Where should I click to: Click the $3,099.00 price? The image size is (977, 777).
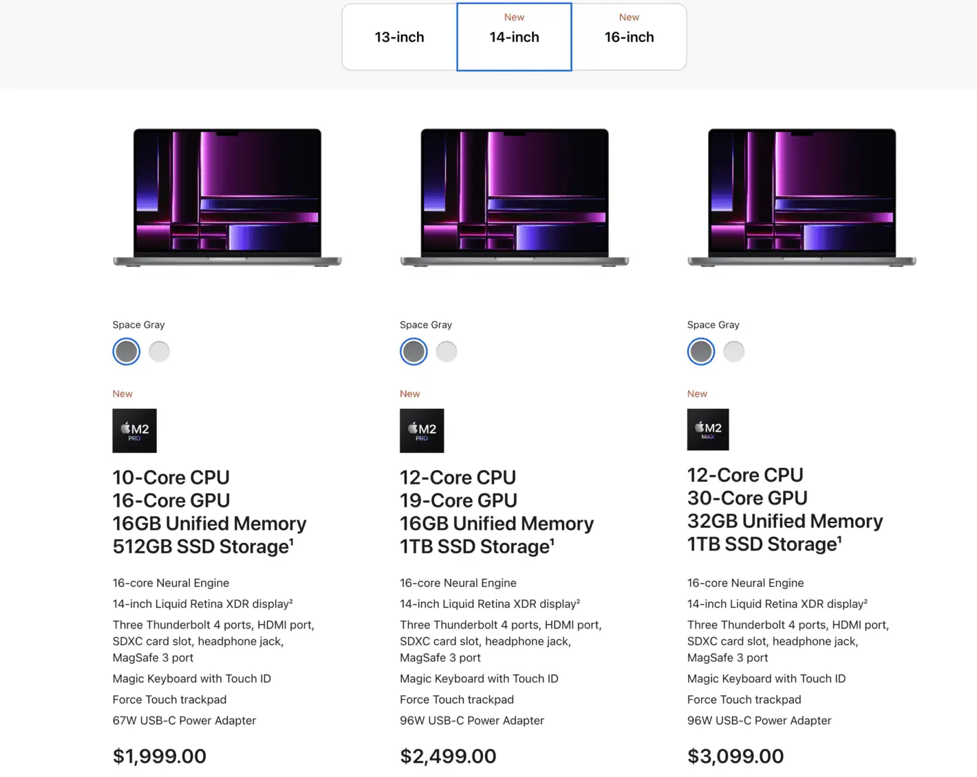pyautogui.click(x=736, y=756)
